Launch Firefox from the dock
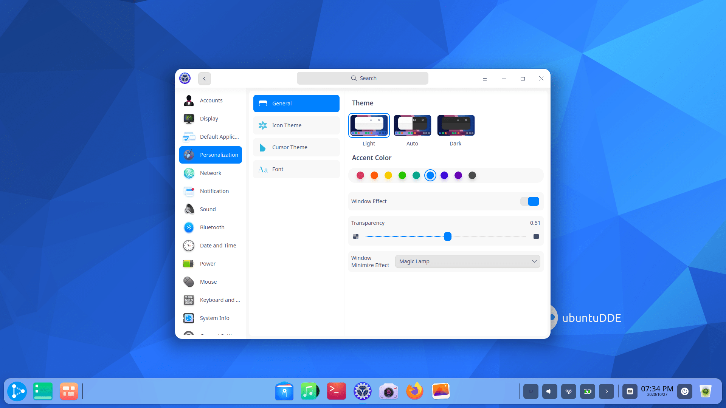The width and height of the screenshot is (726, 408). coord(415,391)
